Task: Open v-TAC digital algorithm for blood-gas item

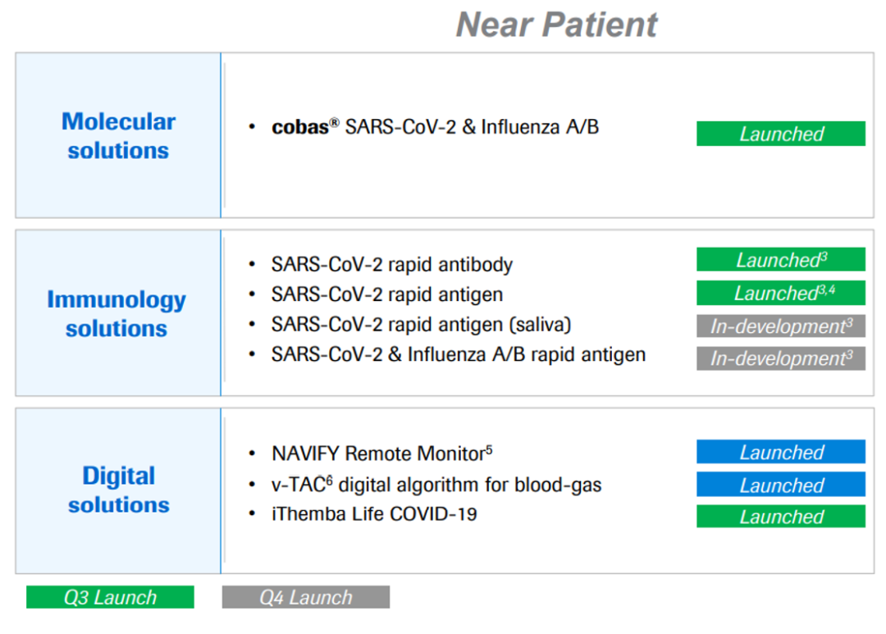Action: tap(436, 485)
